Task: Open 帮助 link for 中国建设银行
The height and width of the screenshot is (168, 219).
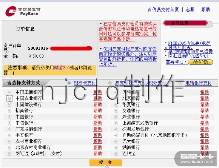Action: (x=98, y=105)
